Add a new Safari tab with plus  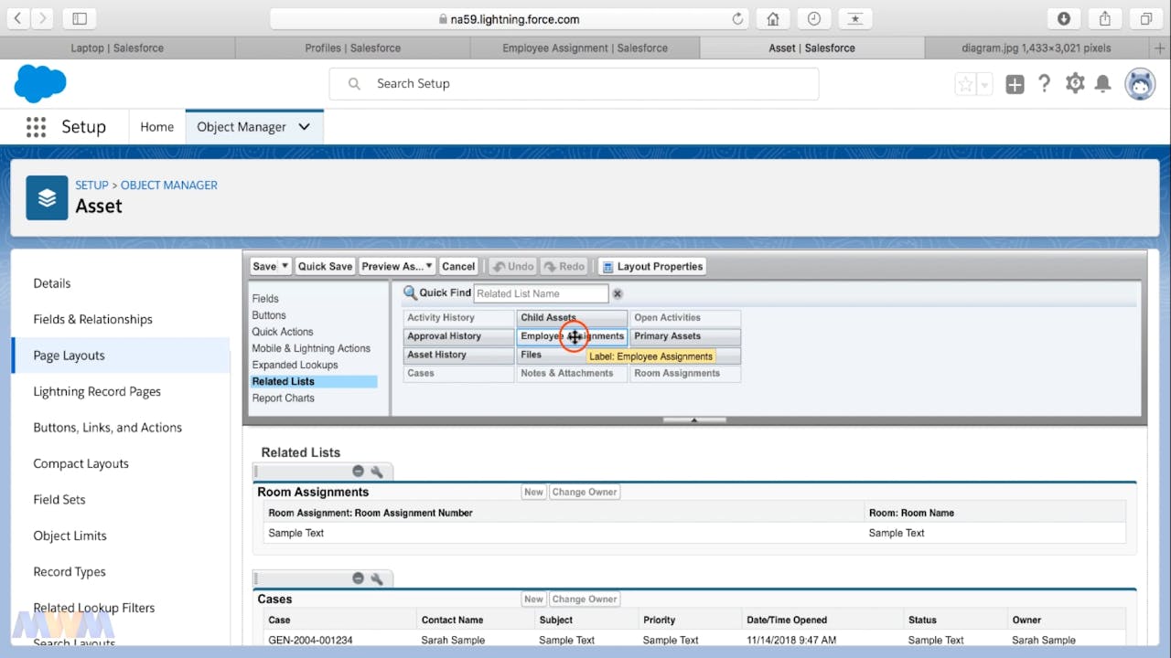[x=1160, y=48]
